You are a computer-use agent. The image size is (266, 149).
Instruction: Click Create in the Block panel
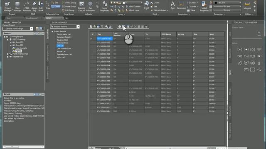tap(155, 3)
